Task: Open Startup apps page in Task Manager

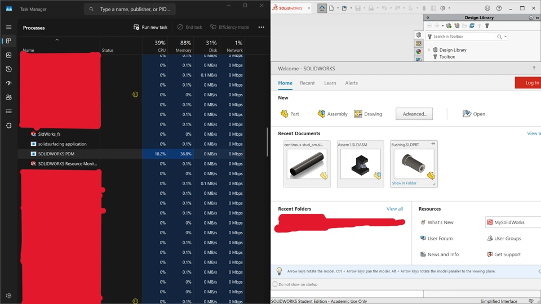Action: [x=8, y=83]
